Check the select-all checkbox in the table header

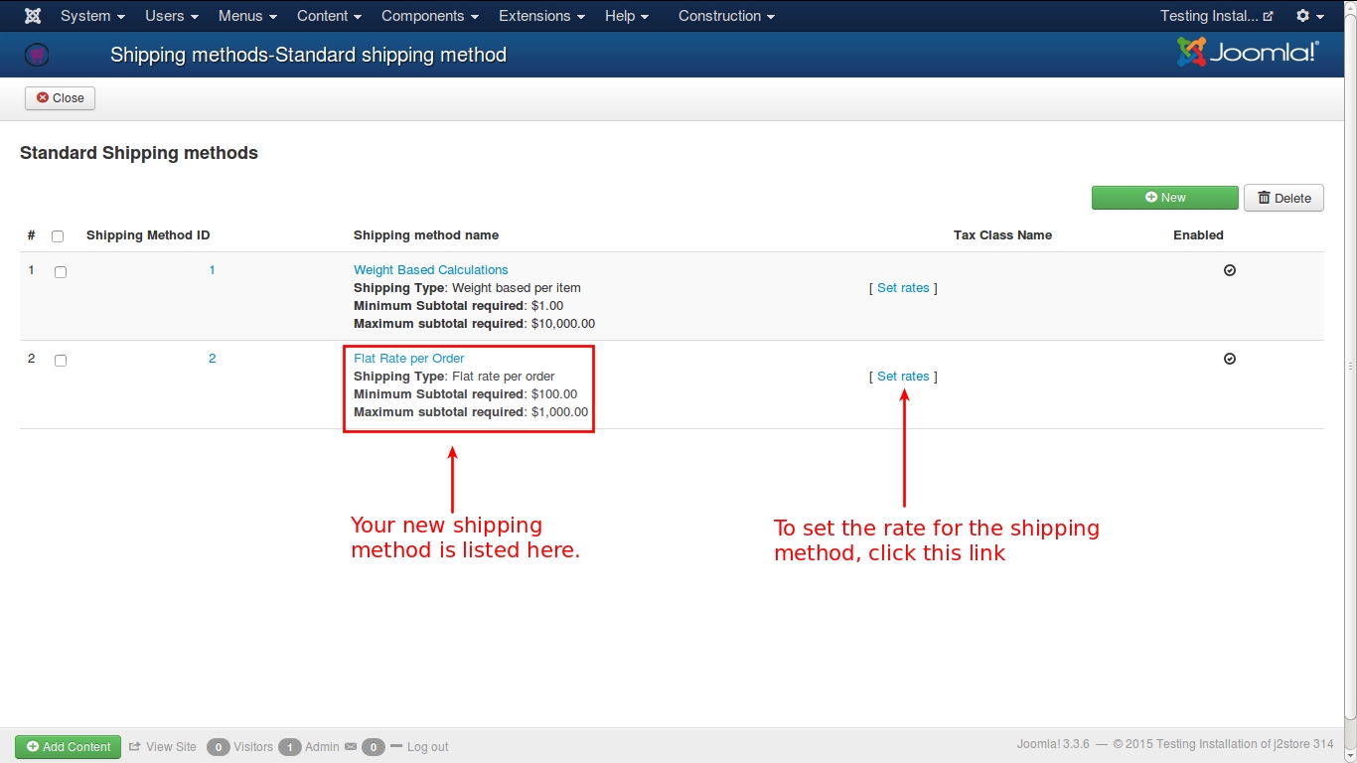tap(58, 236)
